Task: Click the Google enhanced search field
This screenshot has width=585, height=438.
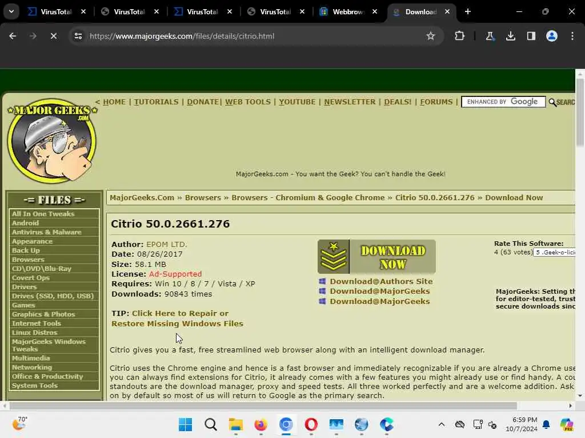Action: click(503, 102)
